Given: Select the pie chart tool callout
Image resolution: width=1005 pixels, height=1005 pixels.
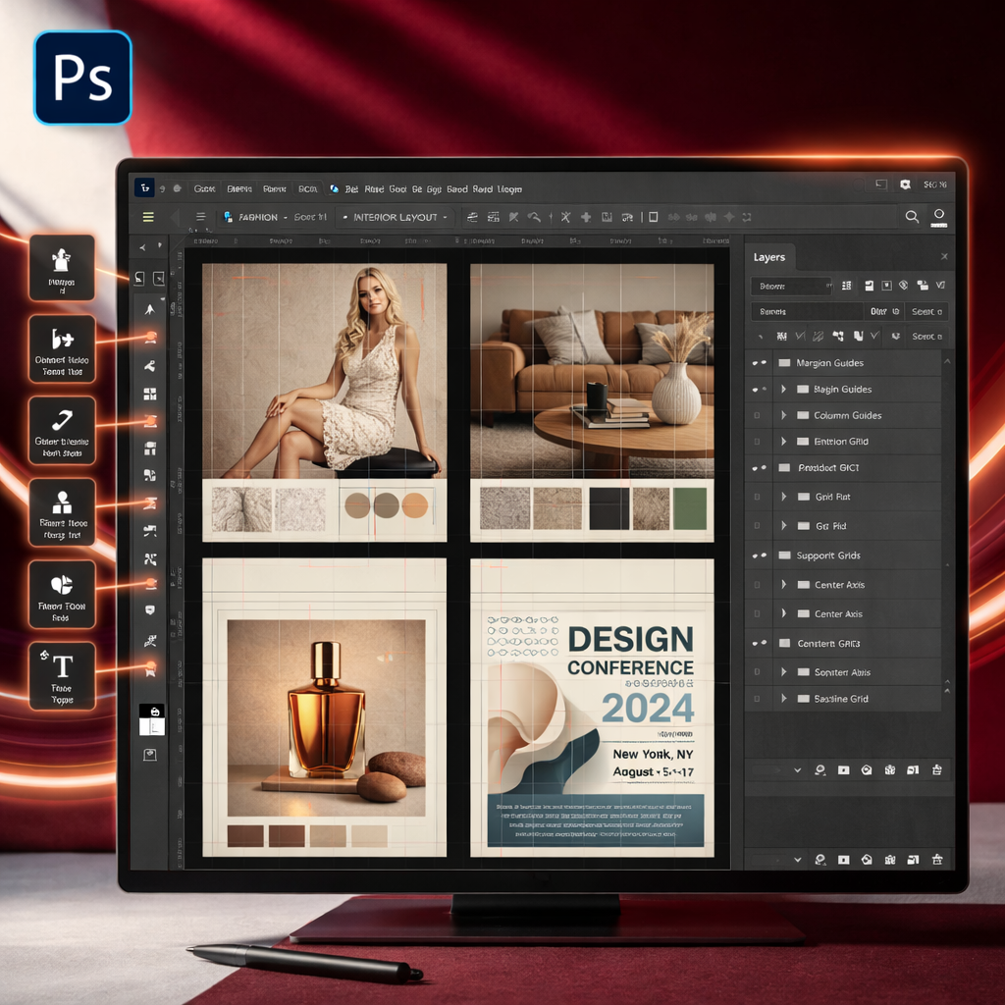Looking at the screenshot, I should (63, 594).
